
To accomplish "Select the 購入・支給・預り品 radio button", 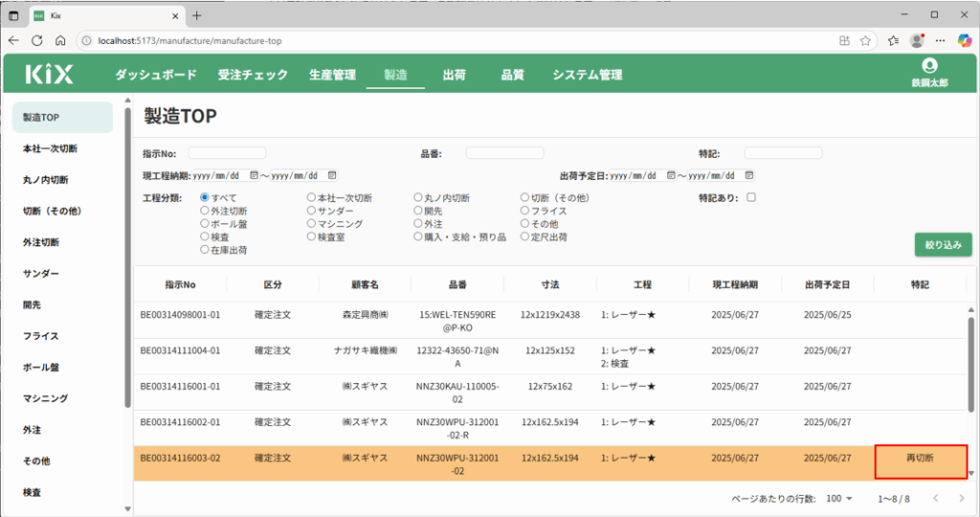I will [417, 236].
